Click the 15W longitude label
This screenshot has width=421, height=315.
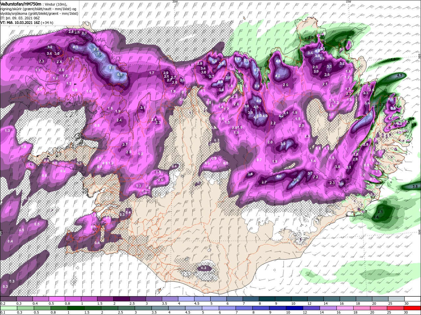(348, 2)
